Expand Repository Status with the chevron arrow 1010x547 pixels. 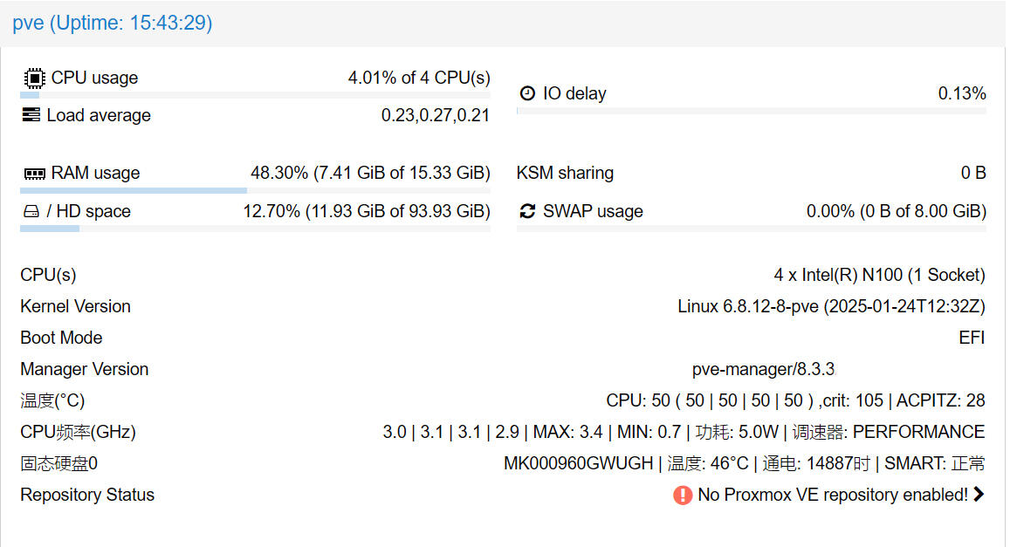979,495
